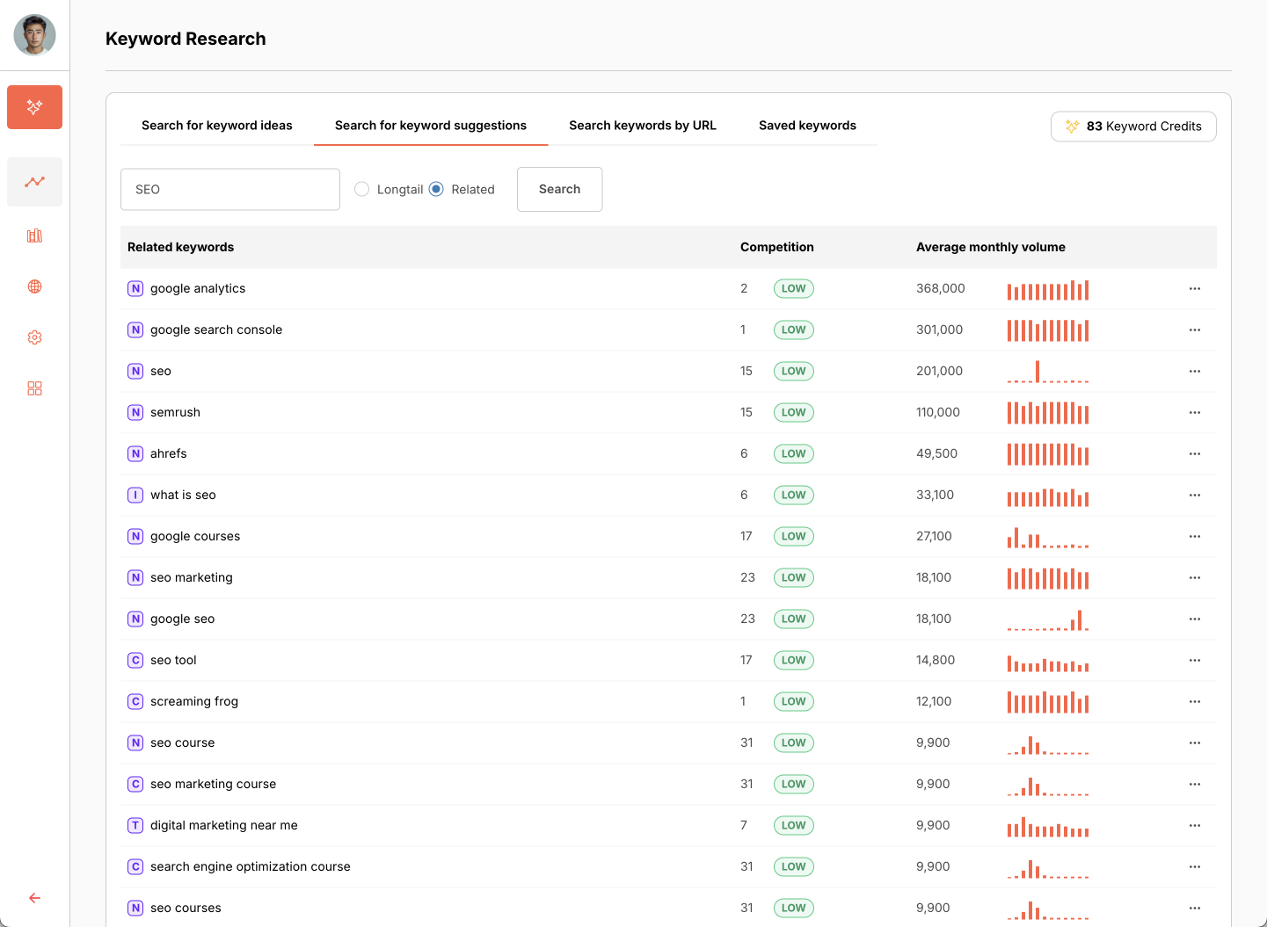Click the 83 Keyword Credits button
1267x927 pixels.
click(x=1133, y=127)
